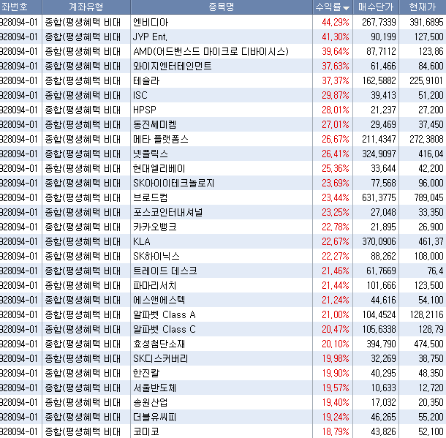
Task: Click the 37.63% return value
Action: [336, 67]
